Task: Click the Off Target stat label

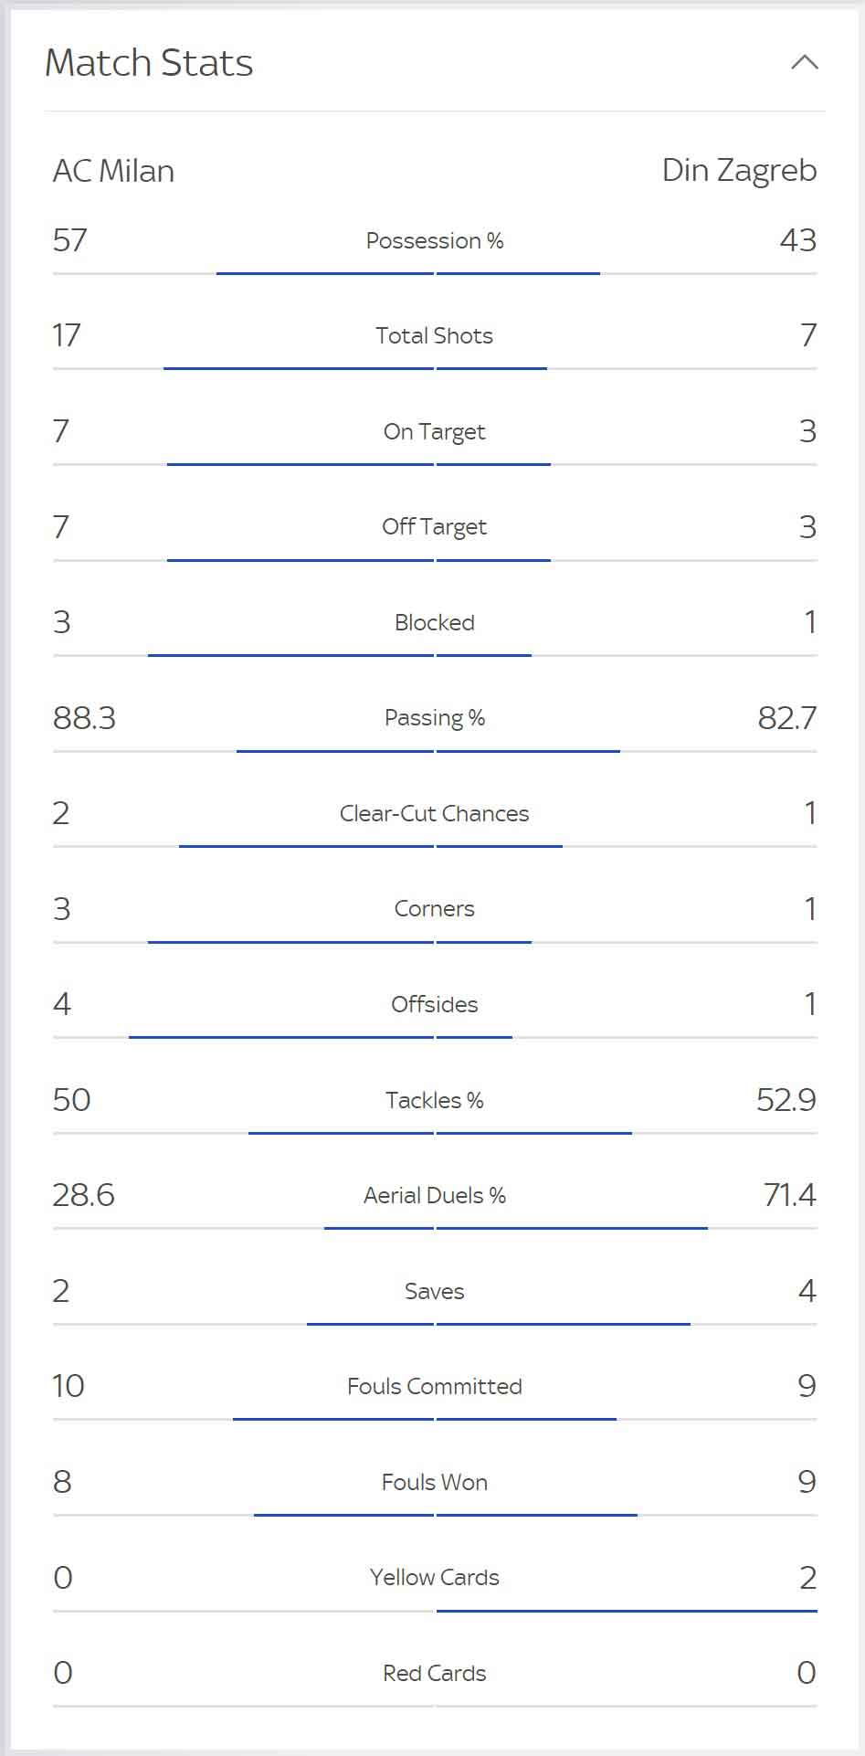Action: point(435,526)
